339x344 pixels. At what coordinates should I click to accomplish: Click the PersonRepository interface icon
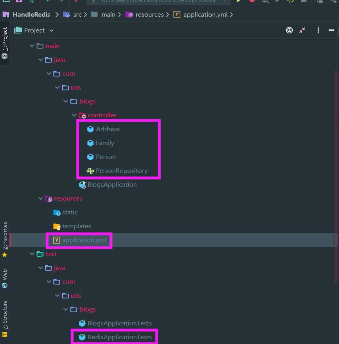click(x=90, y=171)
